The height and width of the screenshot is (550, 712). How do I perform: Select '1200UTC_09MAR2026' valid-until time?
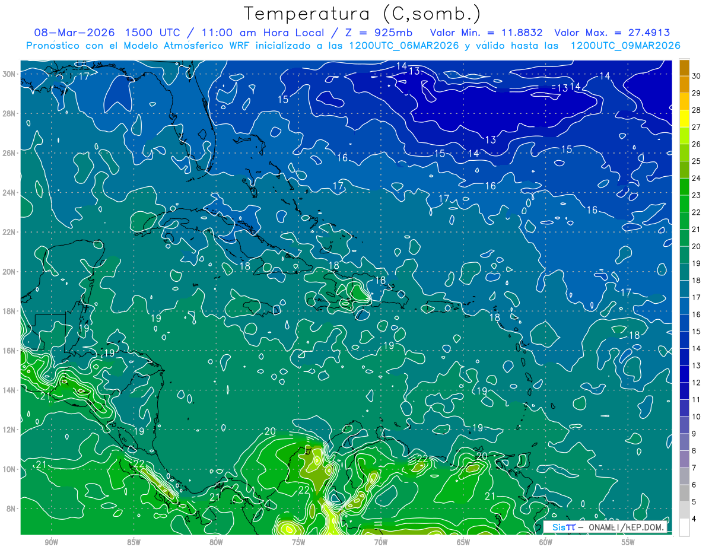click(625, 46)
